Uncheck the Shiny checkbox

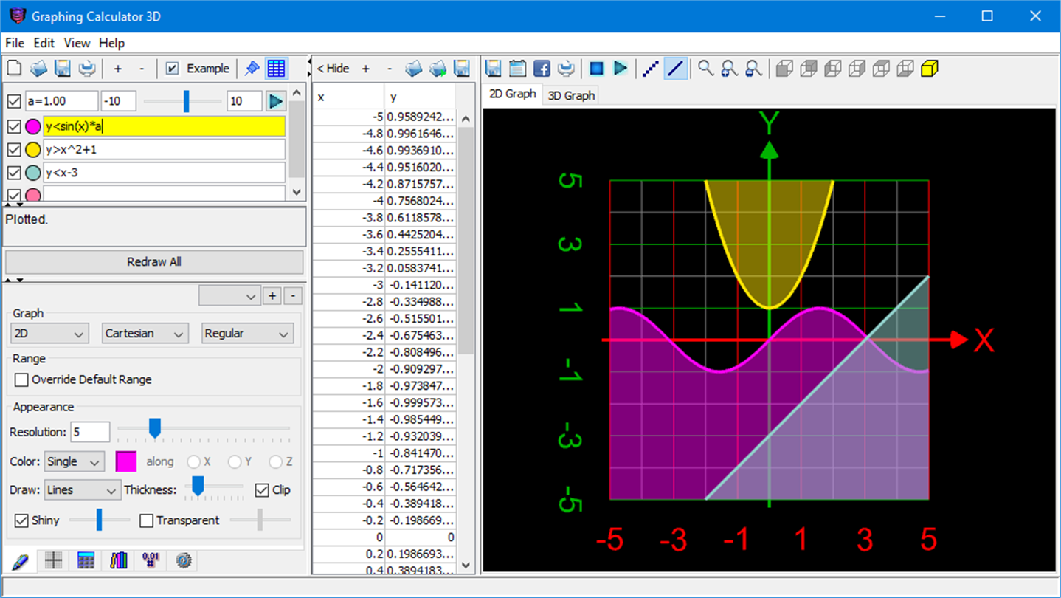[22, 520]
